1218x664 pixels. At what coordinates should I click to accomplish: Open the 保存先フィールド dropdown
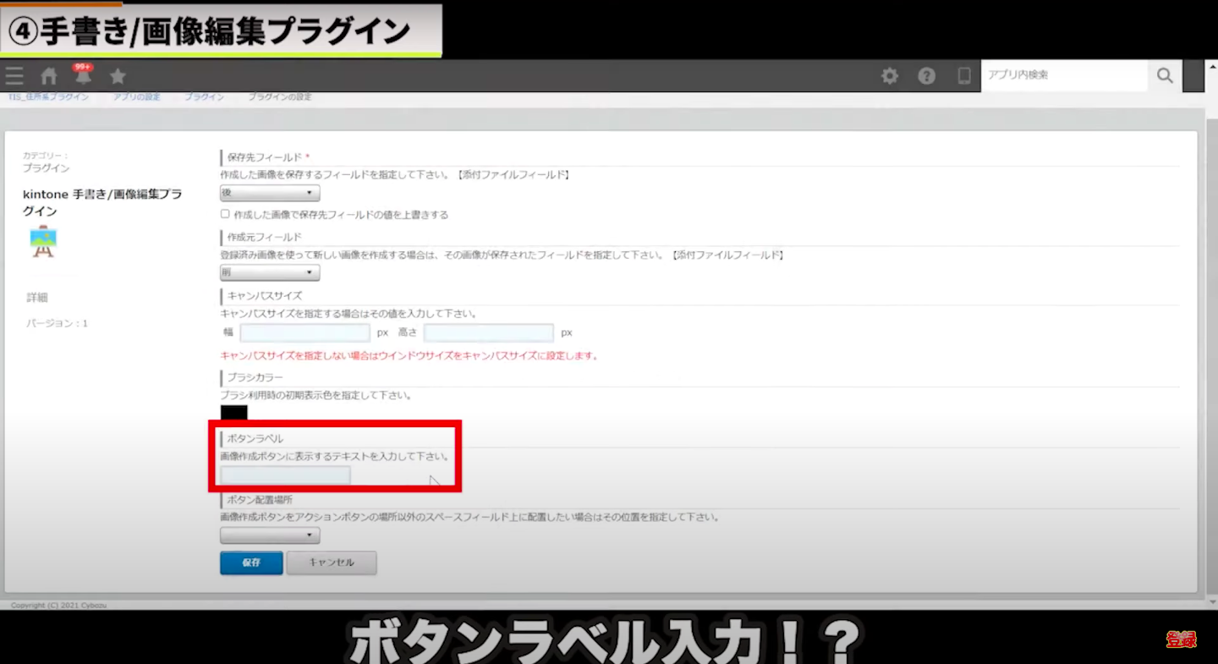tap(270, 194)
